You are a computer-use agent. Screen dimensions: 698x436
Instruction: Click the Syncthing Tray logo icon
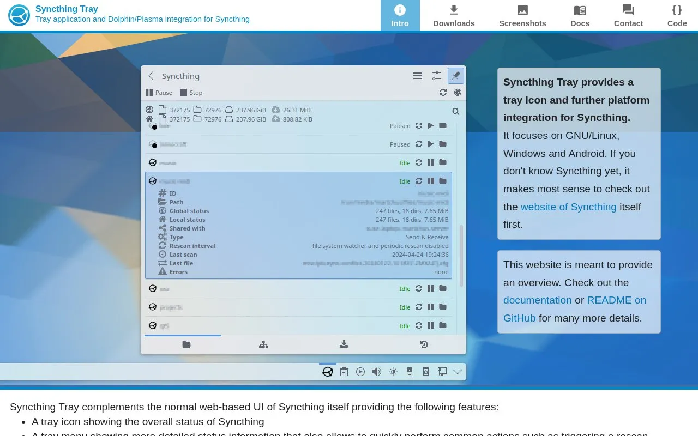(19, 15)
